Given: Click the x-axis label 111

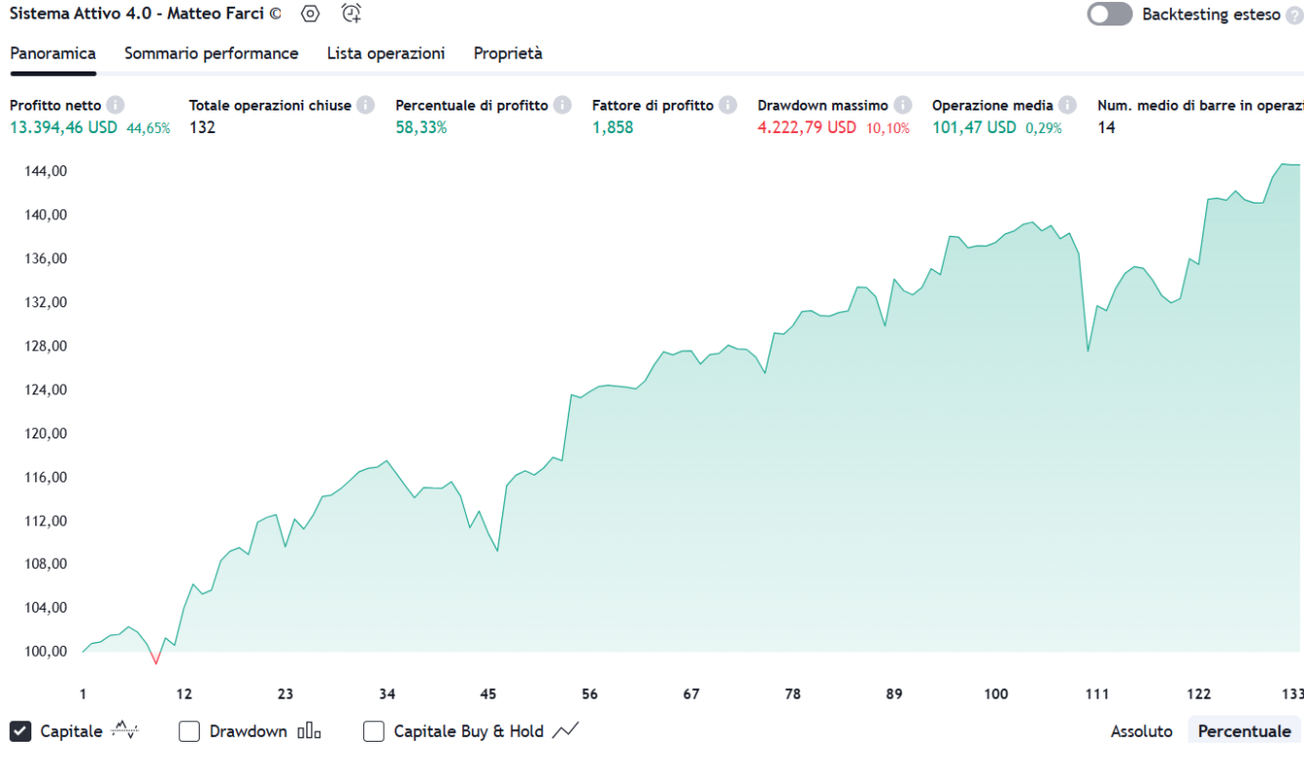Looking at the screenshot, I should pyautogui.click(x=1096, y=694).
